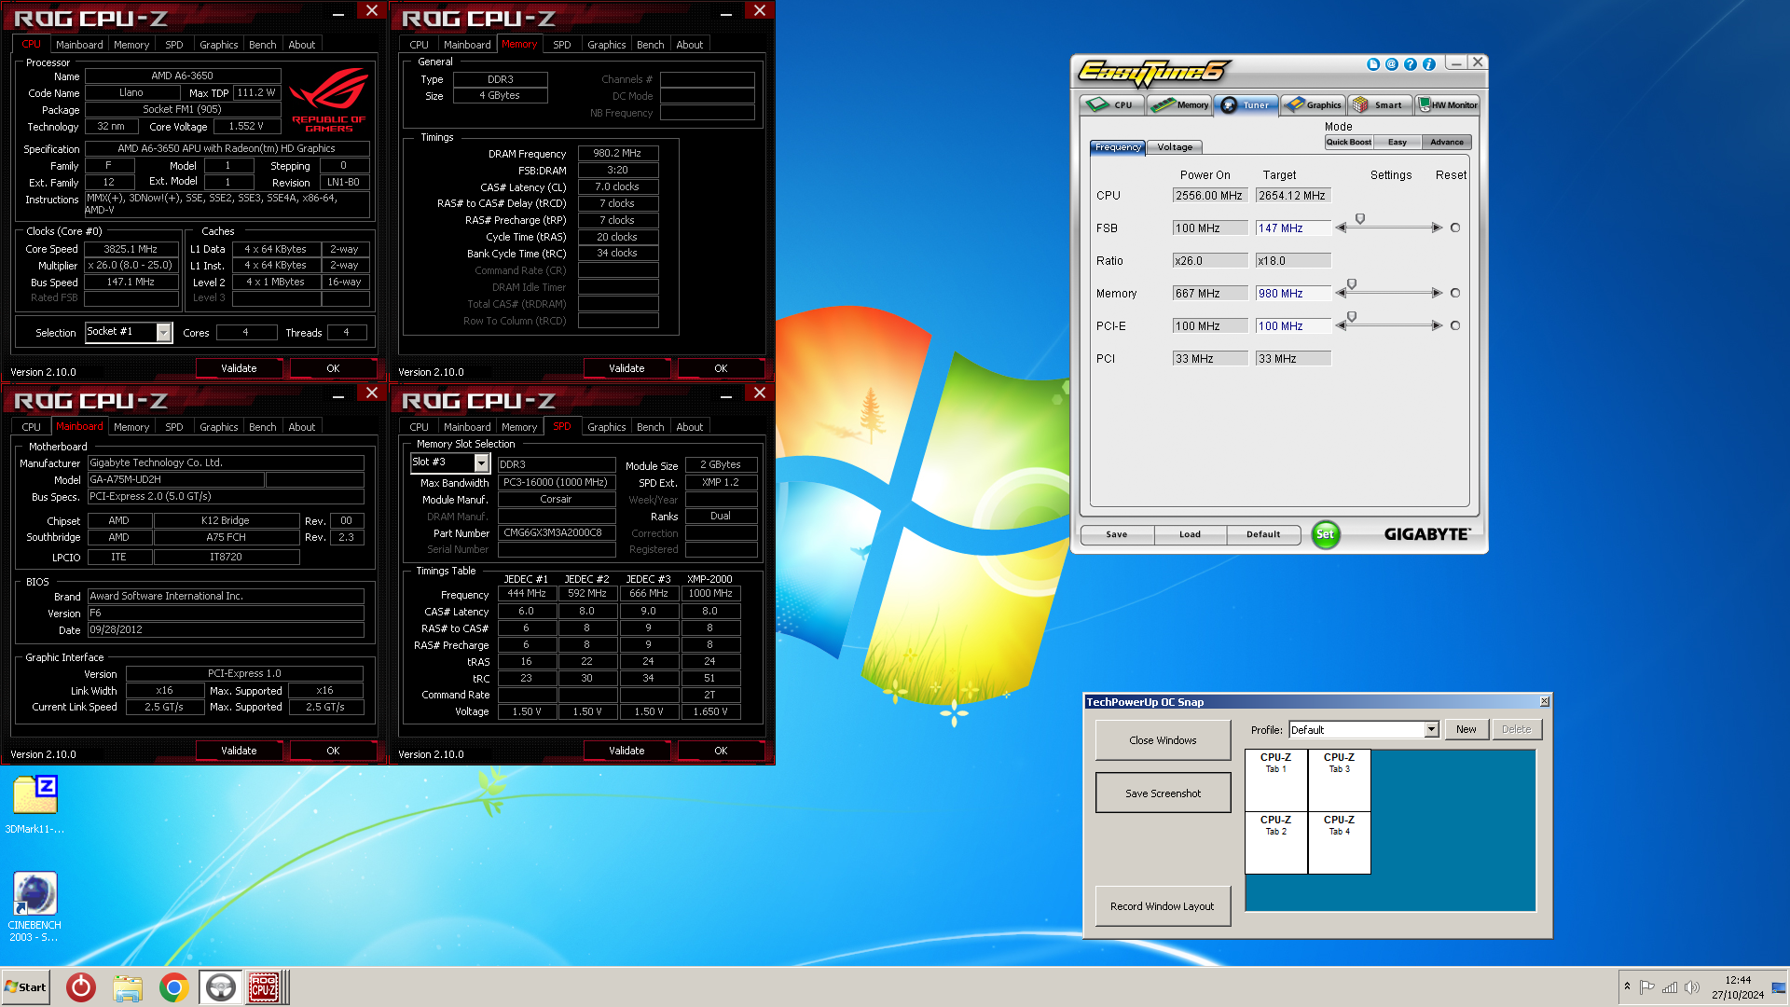Select the Memory reset radio button
The image size is (1790, 1007).
pyautogui.click(x=1455, y=293)
